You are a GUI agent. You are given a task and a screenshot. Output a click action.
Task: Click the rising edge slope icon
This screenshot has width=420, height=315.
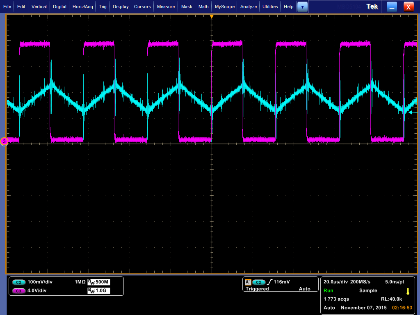[269, 282]
